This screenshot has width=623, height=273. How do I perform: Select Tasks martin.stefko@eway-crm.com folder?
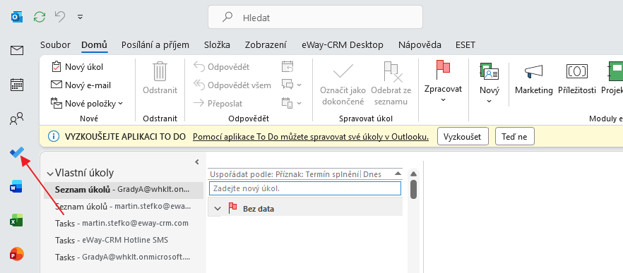point(124,223)
